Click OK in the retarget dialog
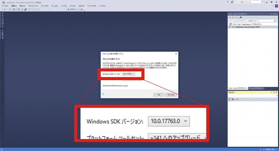This screenshot has width=279, height=151. point(159,95)
